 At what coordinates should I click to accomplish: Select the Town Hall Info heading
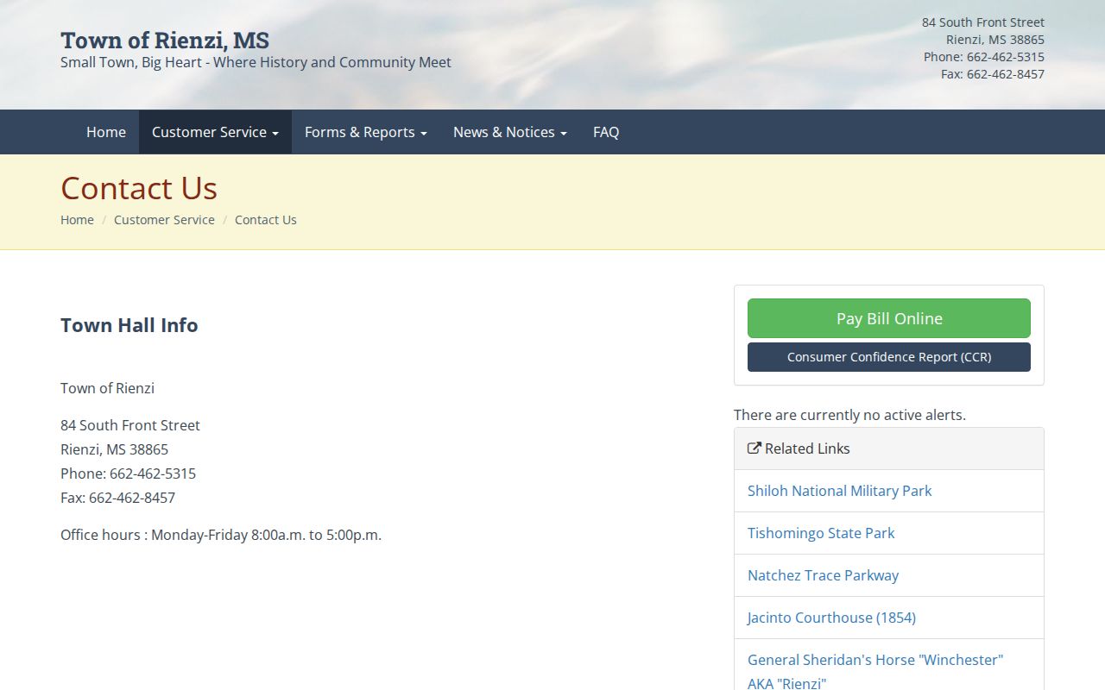pyautogui.click(x=129, y=325)
